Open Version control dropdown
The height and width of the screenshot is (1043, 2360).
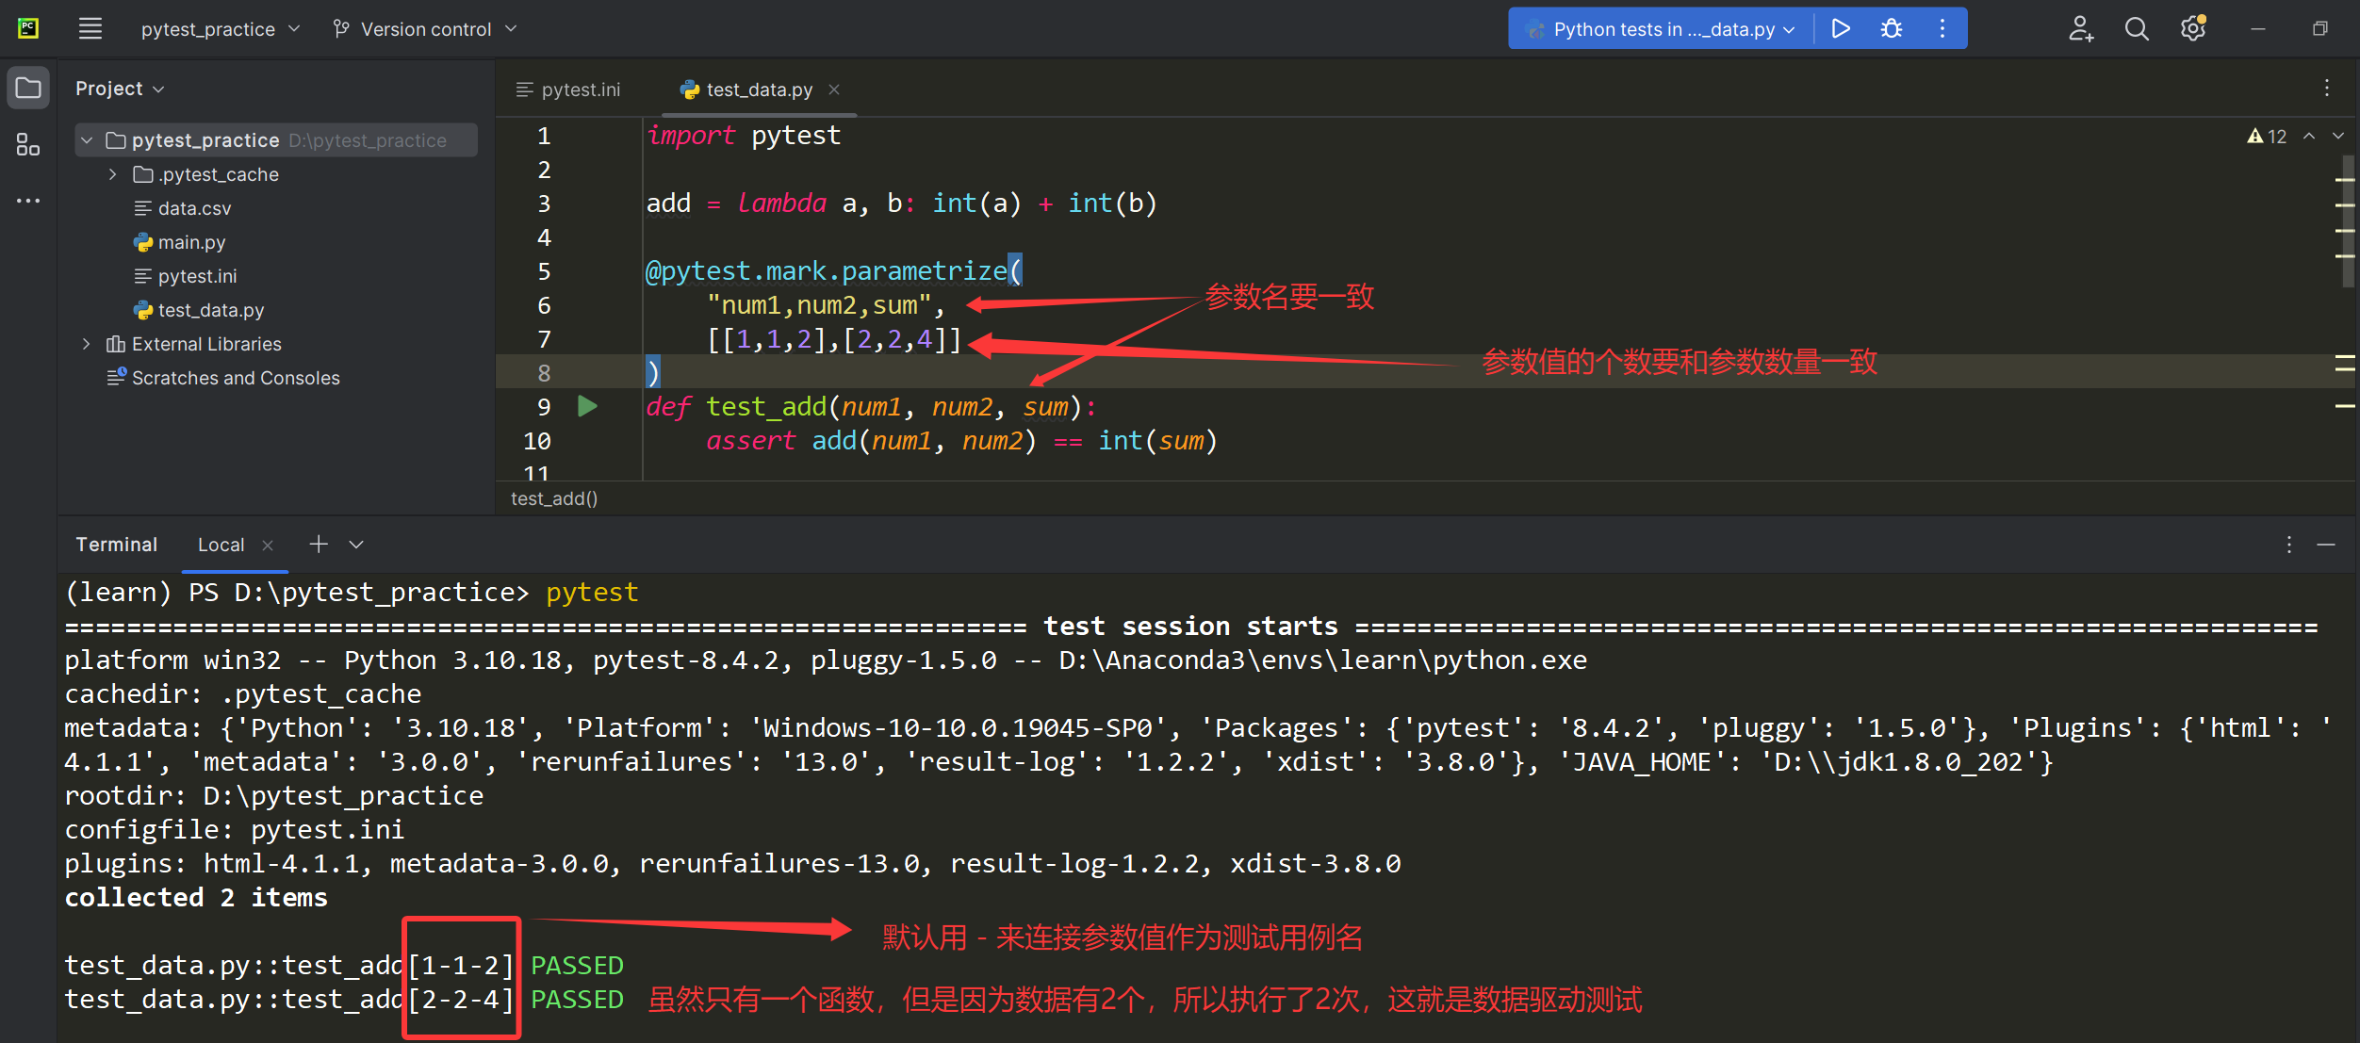(426, 29)
